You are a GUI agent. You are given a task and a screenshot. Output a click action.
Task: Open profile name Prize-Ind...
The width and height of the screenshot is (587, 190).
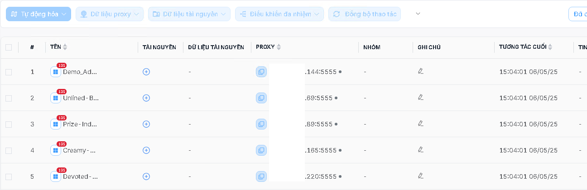point(80,124)
